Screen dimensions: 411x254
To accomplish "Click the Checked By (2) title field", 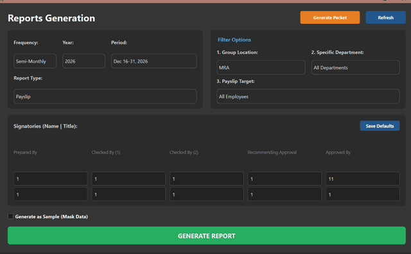I will coord(207,194).
